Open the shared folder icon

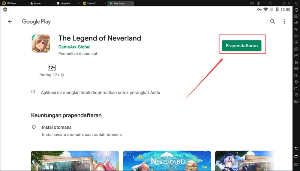tap(296, 88)
